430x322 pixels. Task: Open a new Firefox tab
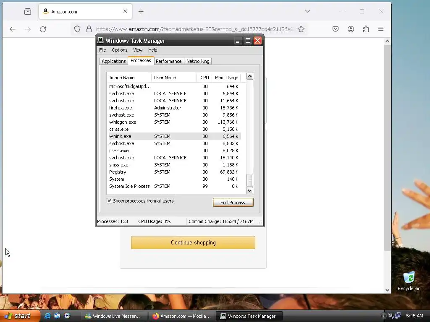point(141,11)
